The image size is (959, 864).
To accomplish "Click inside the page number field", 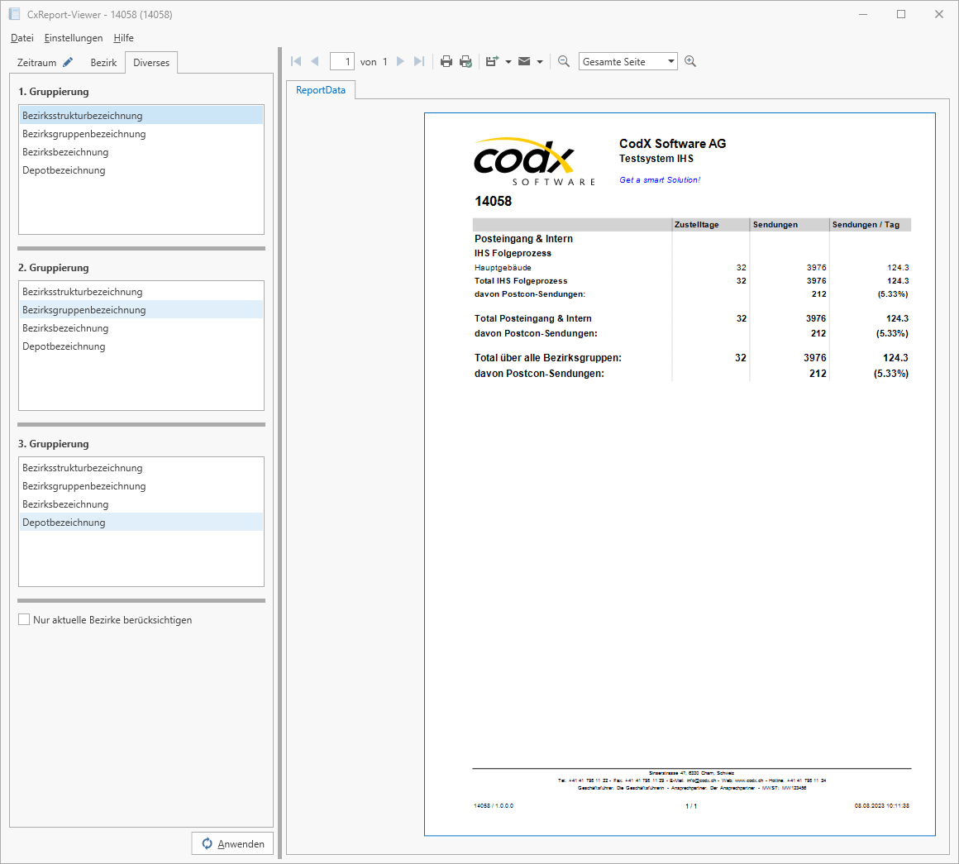I will [x=342, y=60].
